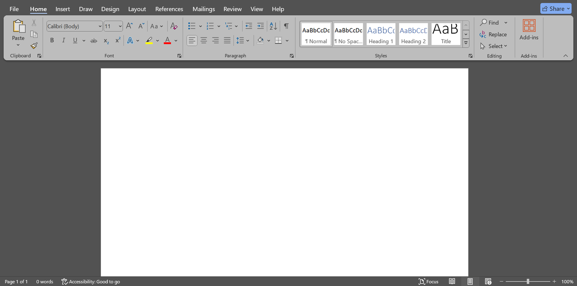Apply strikethrough formatting
The width and height of the screenshot is (577, 286).
[x=94, y=41]
